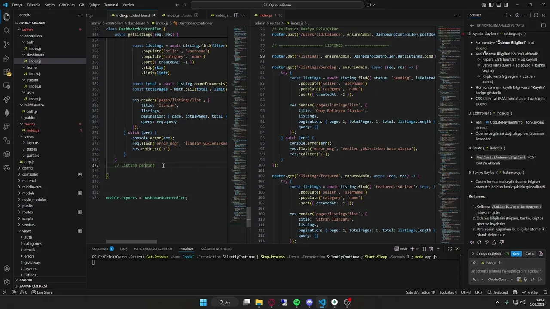Click the Geri al button in chat

529,254
